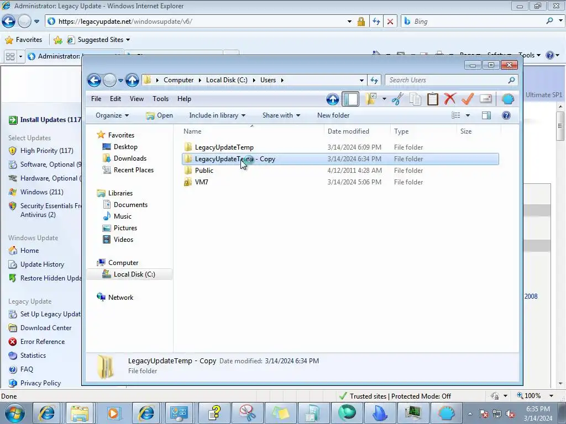Open the view options dropdown arrow
Screen dimensions: 566x424
click(x=468, y=115)
